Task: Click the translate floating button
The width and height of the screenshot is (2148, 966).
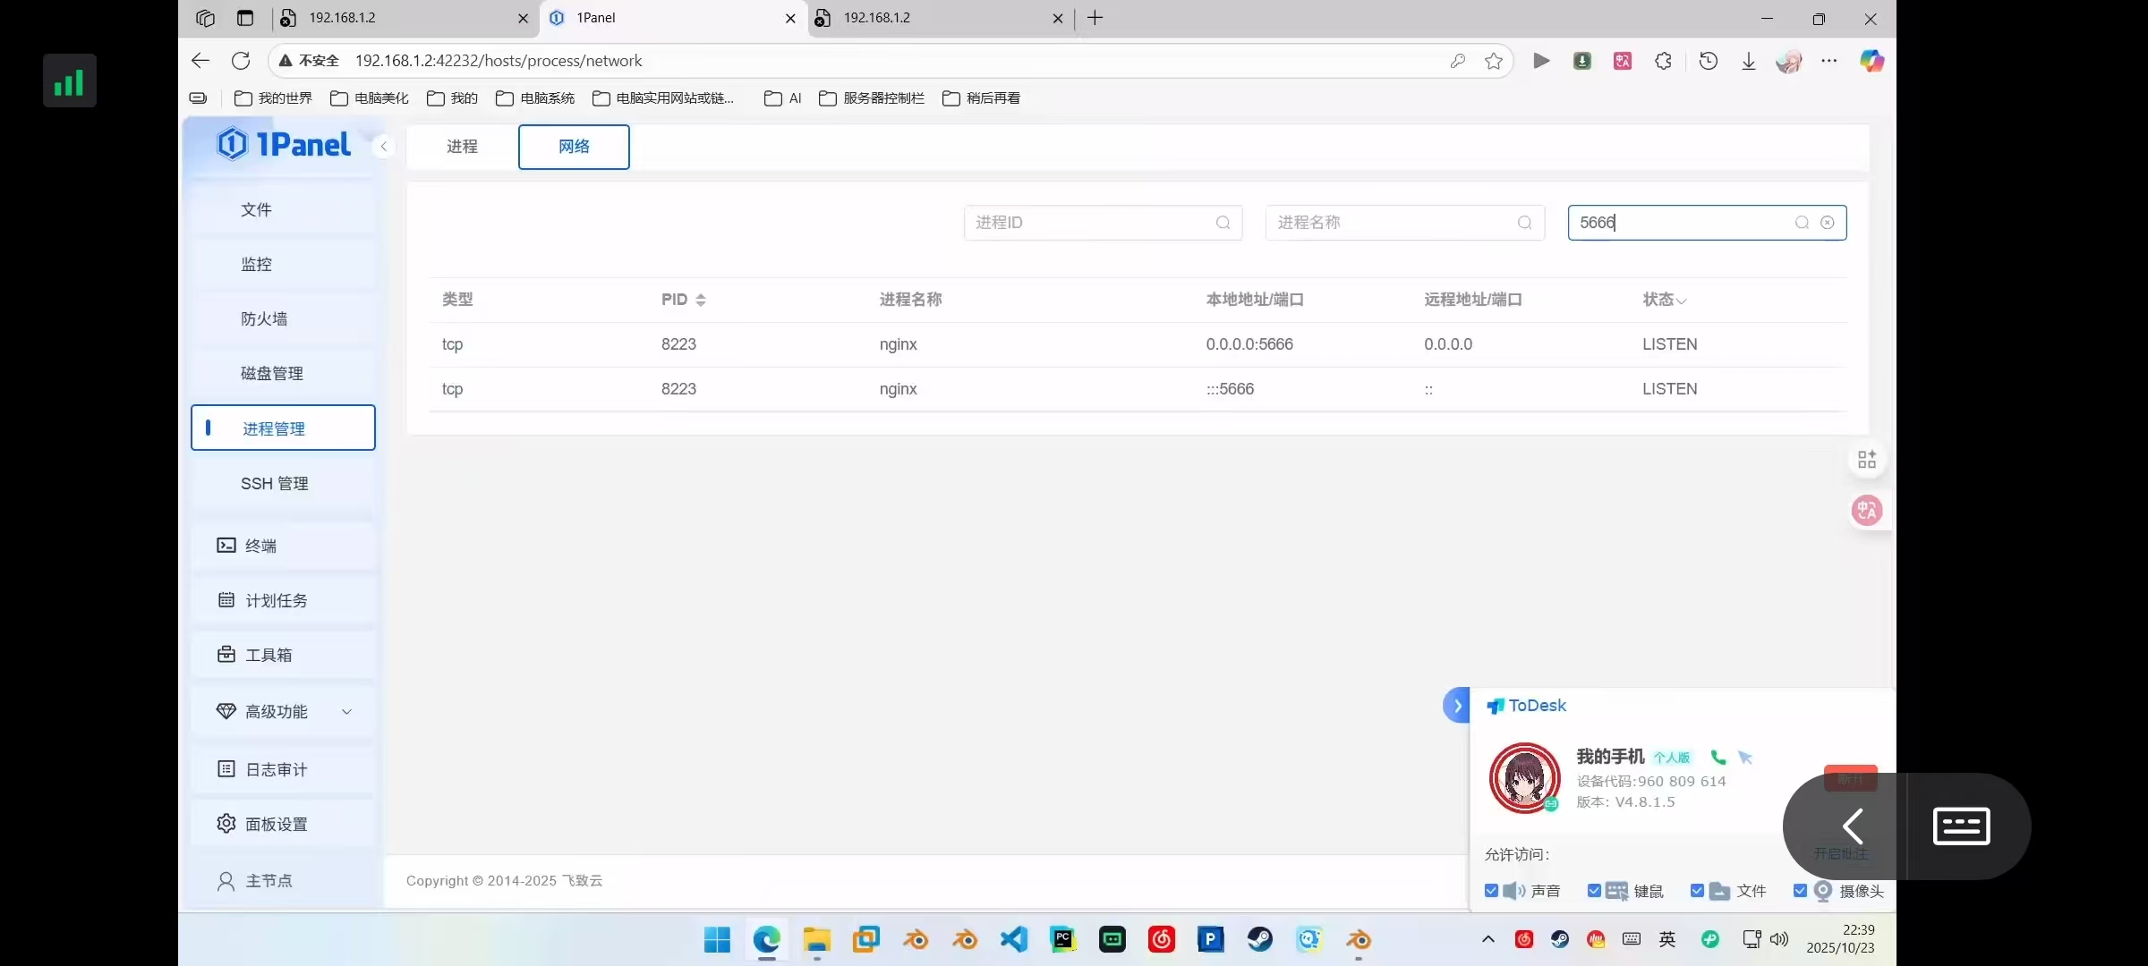Action: [1867, 511]
